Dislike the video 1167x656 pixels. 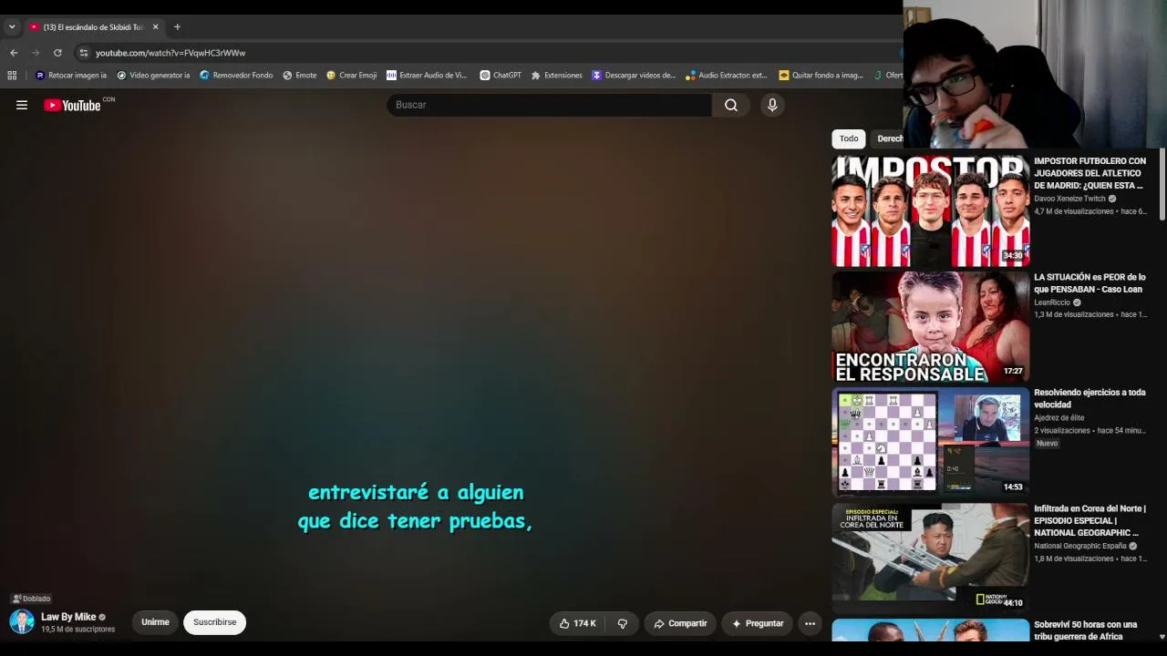(x=623, y=623)
